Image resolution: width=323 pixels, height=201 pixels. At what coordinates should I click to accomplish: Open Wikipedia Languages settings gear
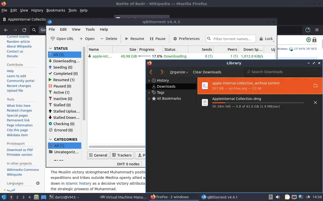pos(38,183)
